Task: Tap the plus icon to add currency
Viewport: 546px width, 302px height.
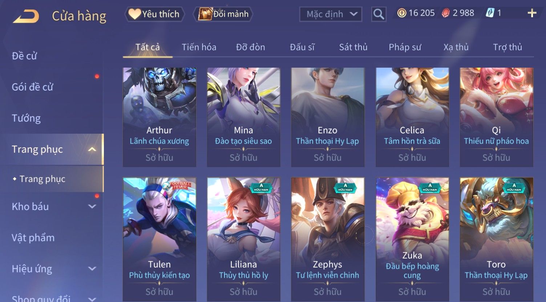Action: point(532,13)
